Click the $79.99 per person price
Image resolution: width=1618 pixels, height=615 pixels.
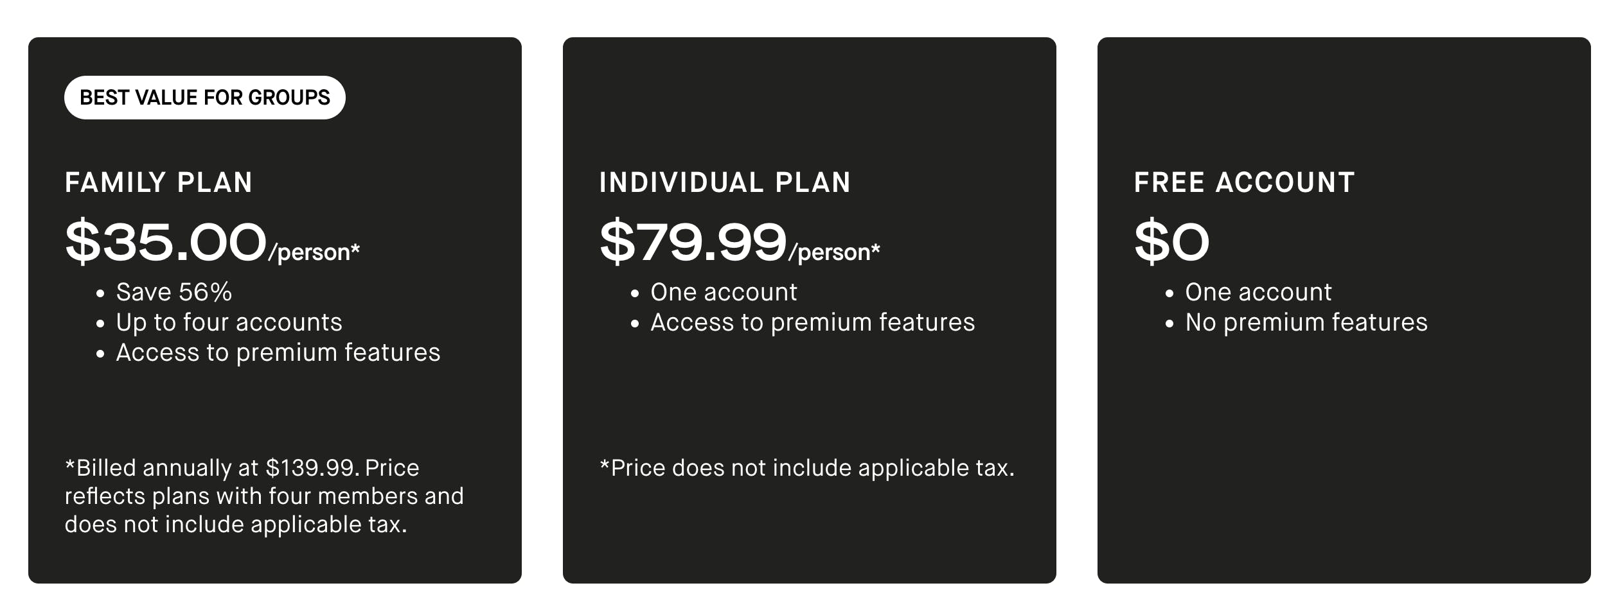[x=693, y=242]
